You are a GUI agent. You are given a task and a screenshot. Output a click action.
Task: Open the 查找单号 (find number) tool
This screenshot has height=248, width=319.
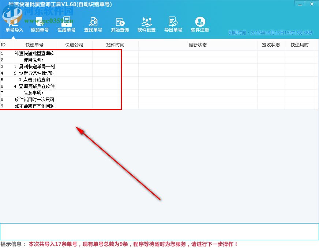point(93,24)
